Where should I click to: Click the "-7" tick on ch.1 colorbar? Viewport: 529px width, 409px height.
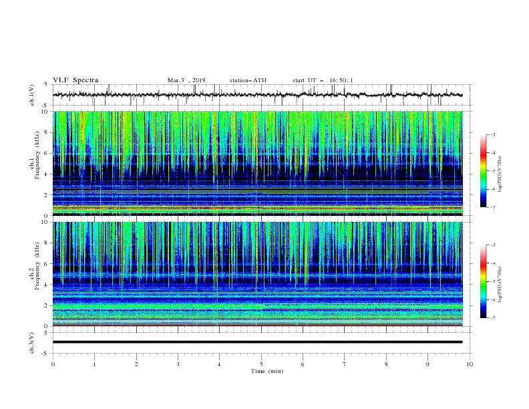493,207
